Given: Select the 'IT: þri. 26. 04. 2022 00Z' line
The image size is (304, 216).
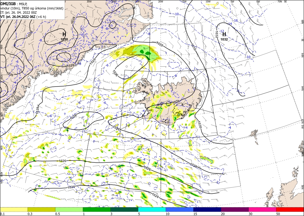Looking at the screenshot, I should pos(19,12).
